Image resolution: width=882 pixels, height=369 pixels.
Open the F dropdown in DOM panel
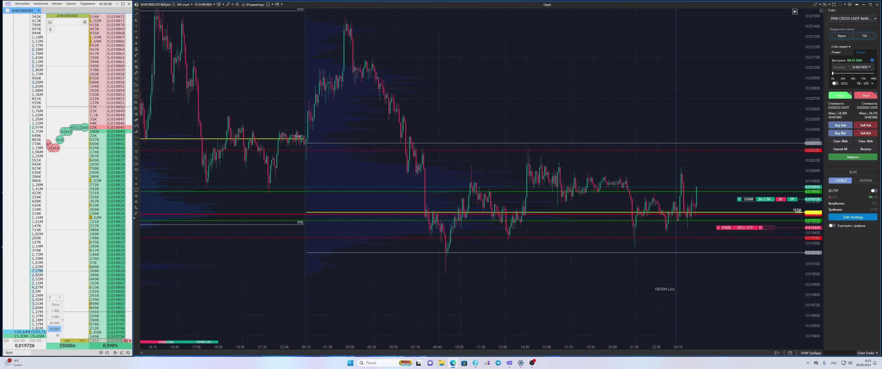point(55,297)
